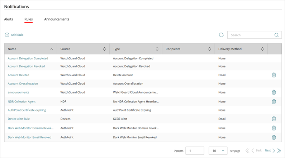Sort by Delivery Method column
285x158 pixels.
(262, 49)
